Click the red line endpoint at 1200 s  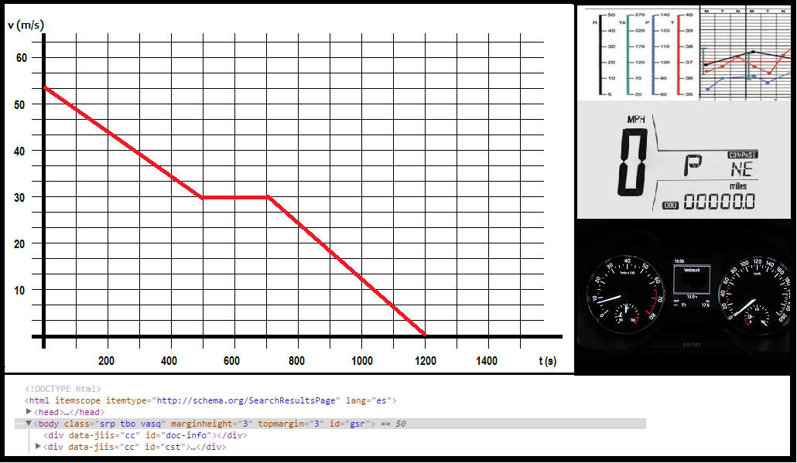(x=424, y=334)
